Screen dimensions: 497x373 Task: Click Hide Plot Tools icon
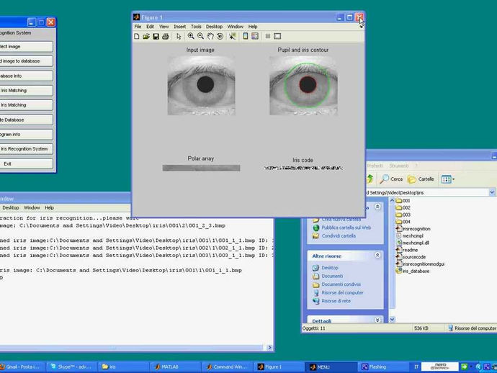pyautogui.click(x=268, y=36)
